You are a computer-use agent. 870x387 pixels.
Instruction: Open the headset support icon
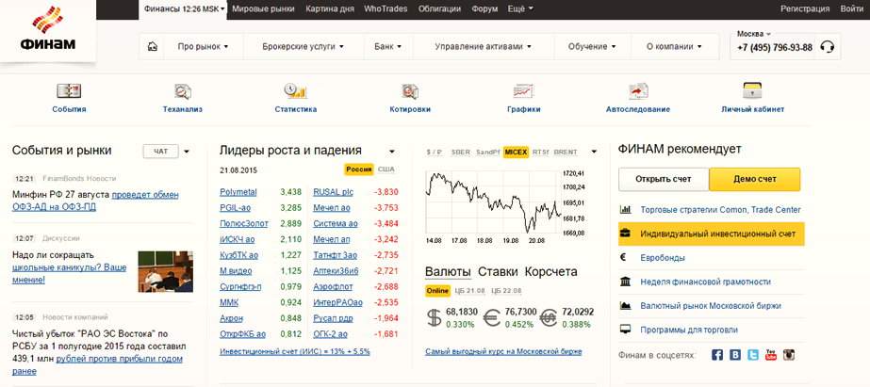pyautogui.click(x=828, y=46)
